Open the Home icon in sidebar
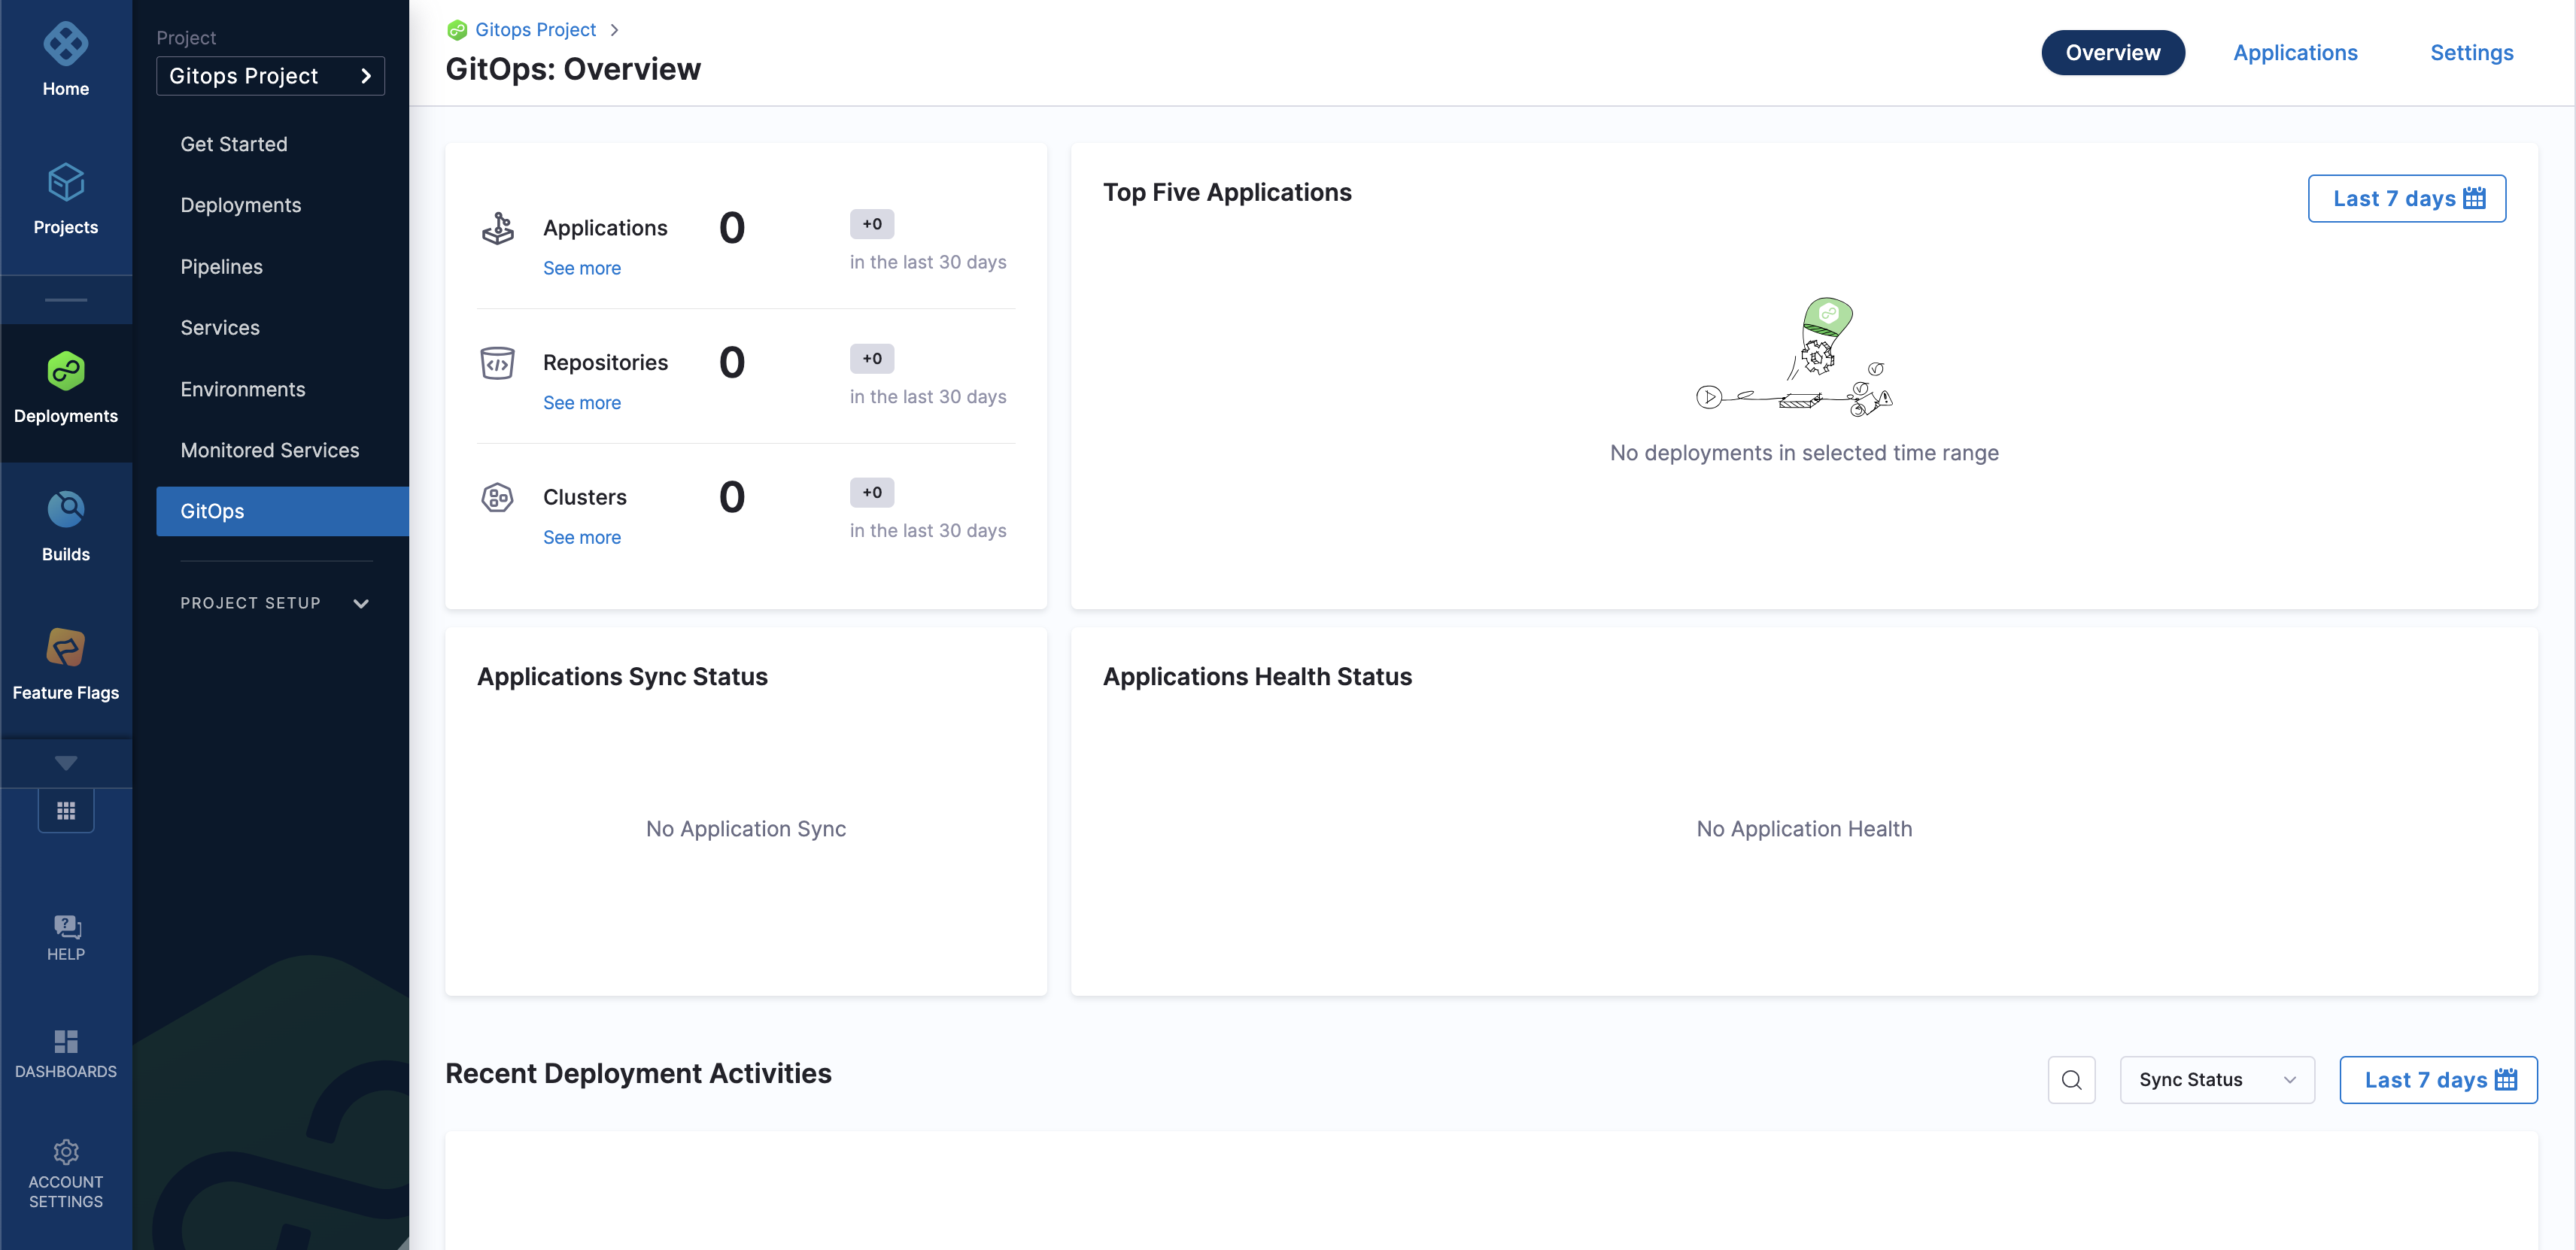 pyautogui.click(x=65, y=55)
